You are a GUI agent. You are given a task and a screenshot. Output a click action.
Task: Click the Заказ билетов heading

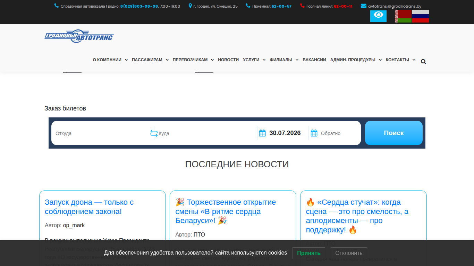pyautogui.click(x=65, y=108)
